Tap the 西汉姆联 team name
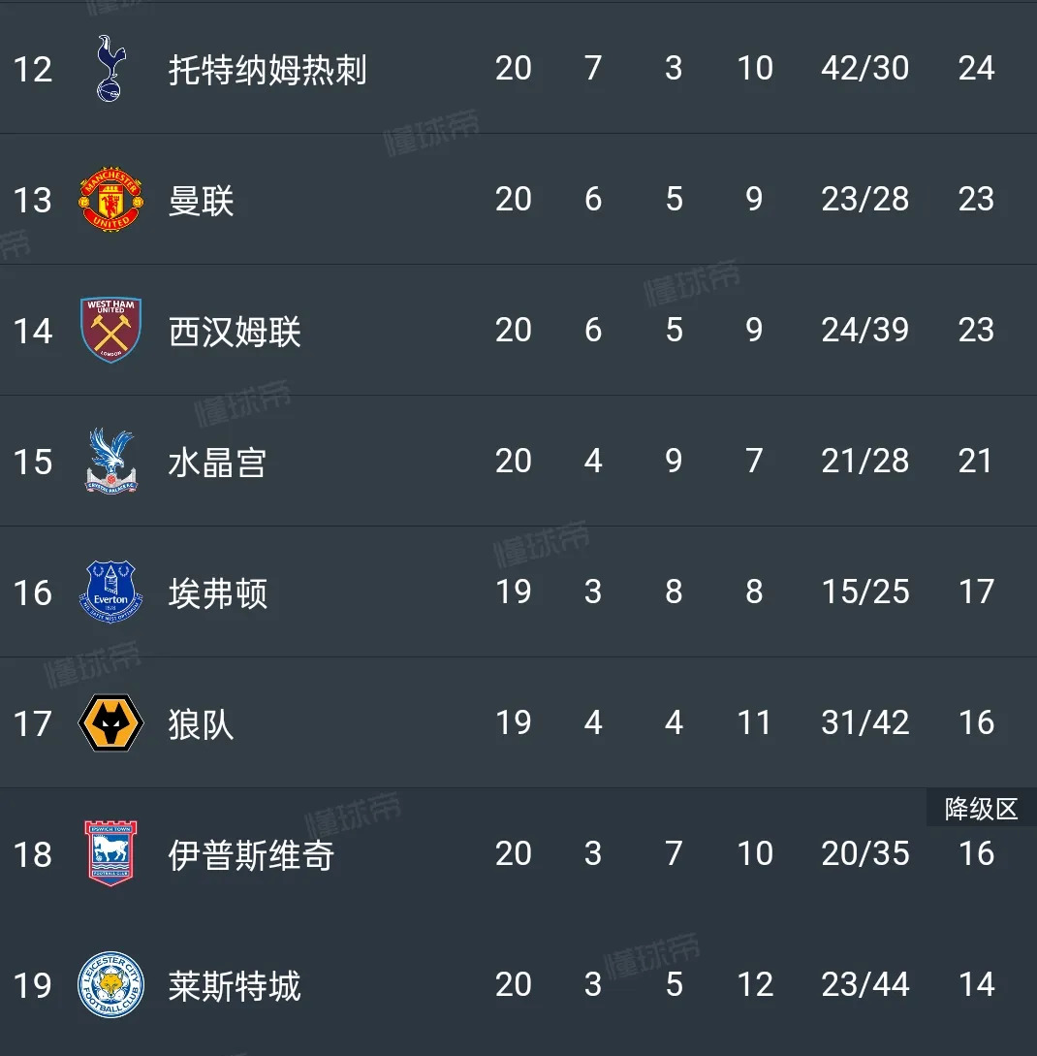The height and width of the screenshot is (1056, 1037). pos(235,332)
